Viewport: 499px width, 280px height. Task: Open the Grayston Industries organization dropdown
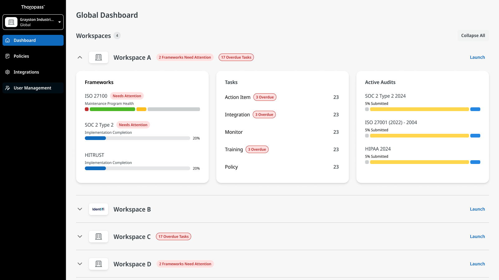[x=33, y=22]
